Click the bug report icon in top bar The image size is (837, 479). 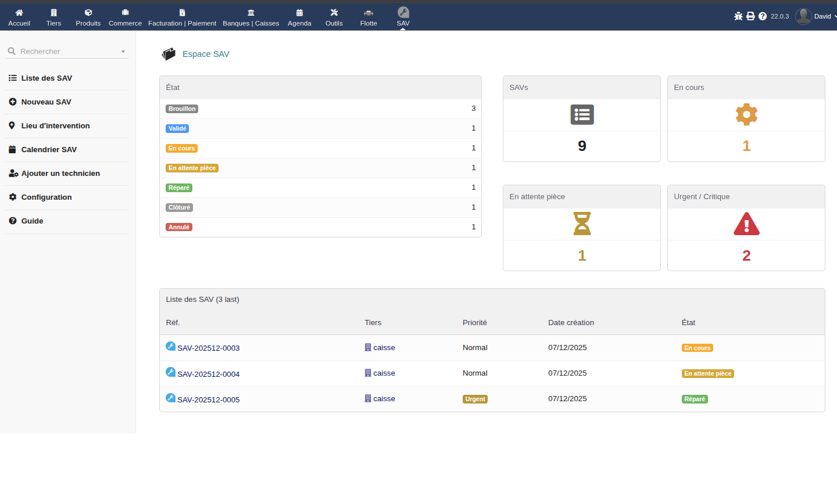[x=738, y=16]
